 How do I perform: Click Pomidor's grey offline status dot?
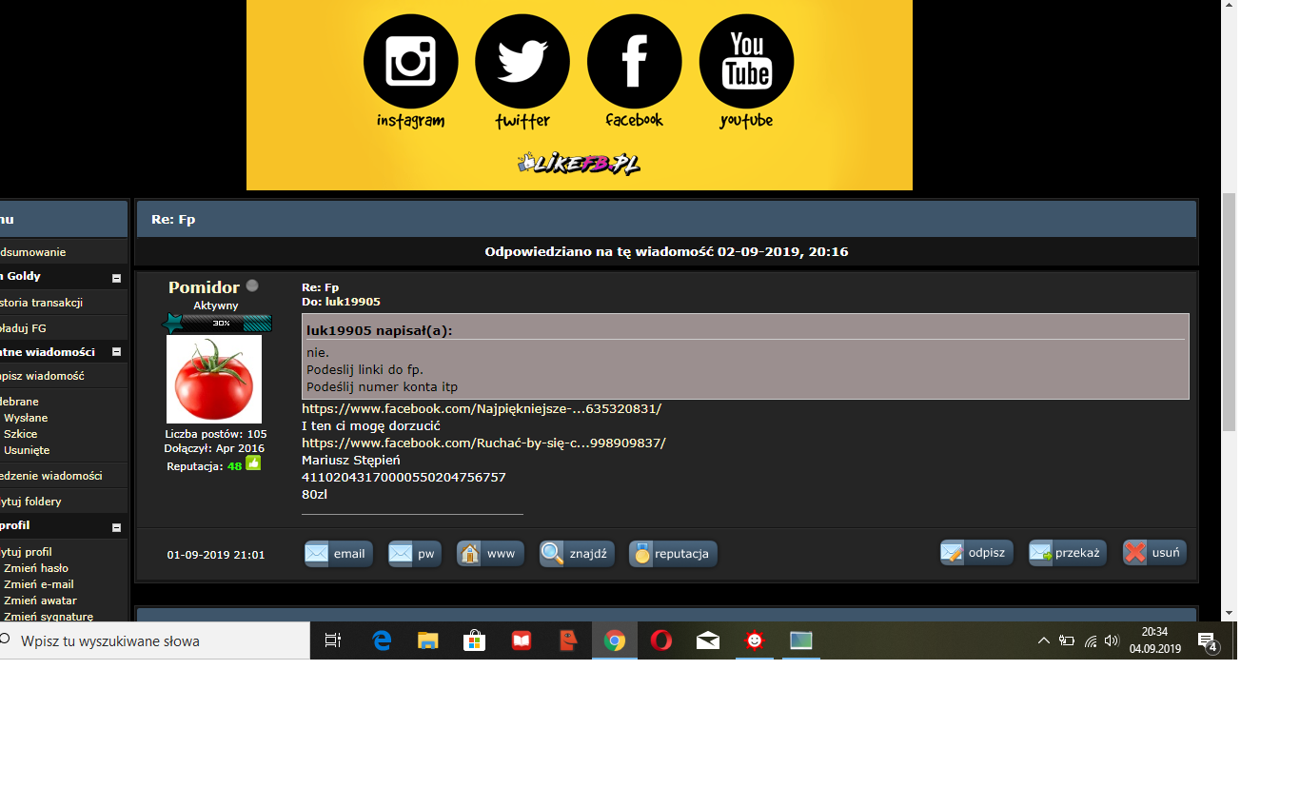(x=252, y=286)
